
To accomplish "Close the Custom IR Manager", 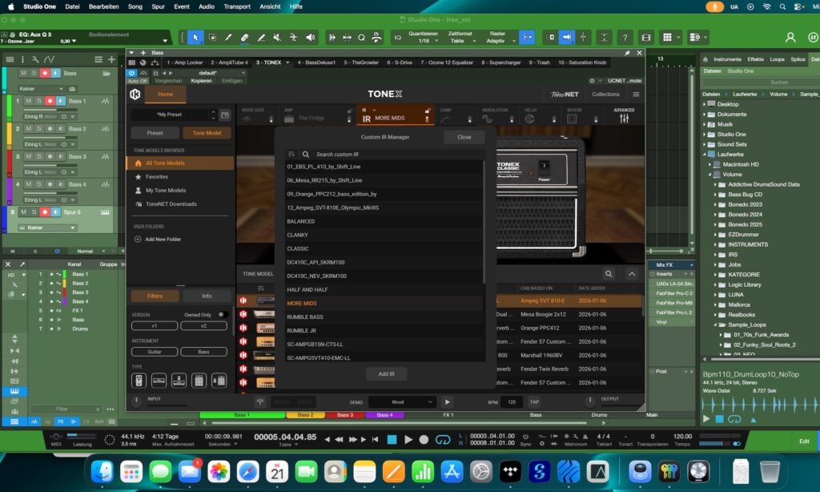I will pos(464,136).
